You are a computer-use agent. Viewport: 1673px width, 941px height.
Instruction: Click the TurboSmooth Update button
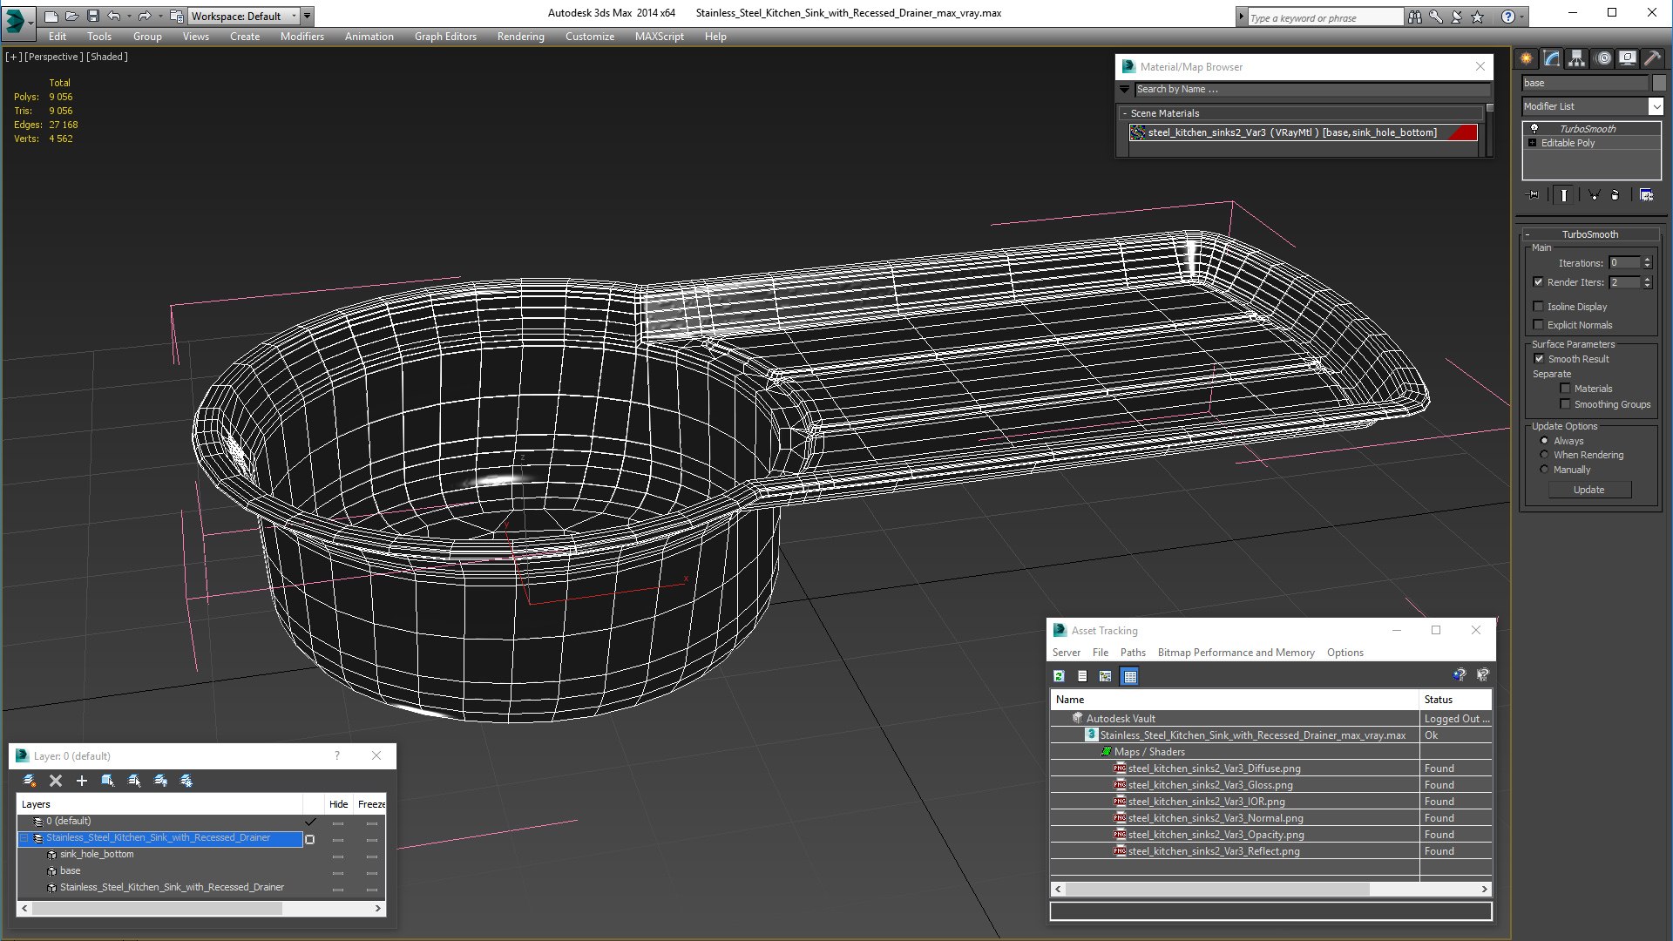coord(1588,490)
